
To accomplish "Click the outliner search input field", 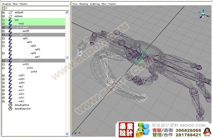I will [37, 8].
